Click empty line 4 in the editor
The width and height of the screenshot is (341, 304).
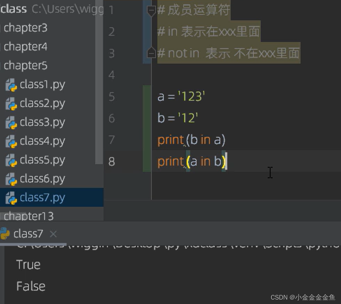point(246,75)
